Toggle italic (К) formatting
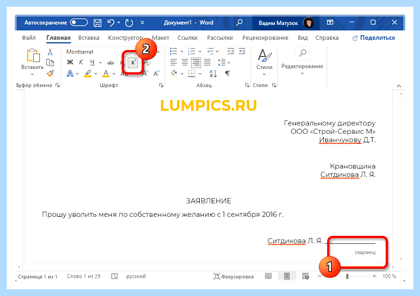 (81, 63)
